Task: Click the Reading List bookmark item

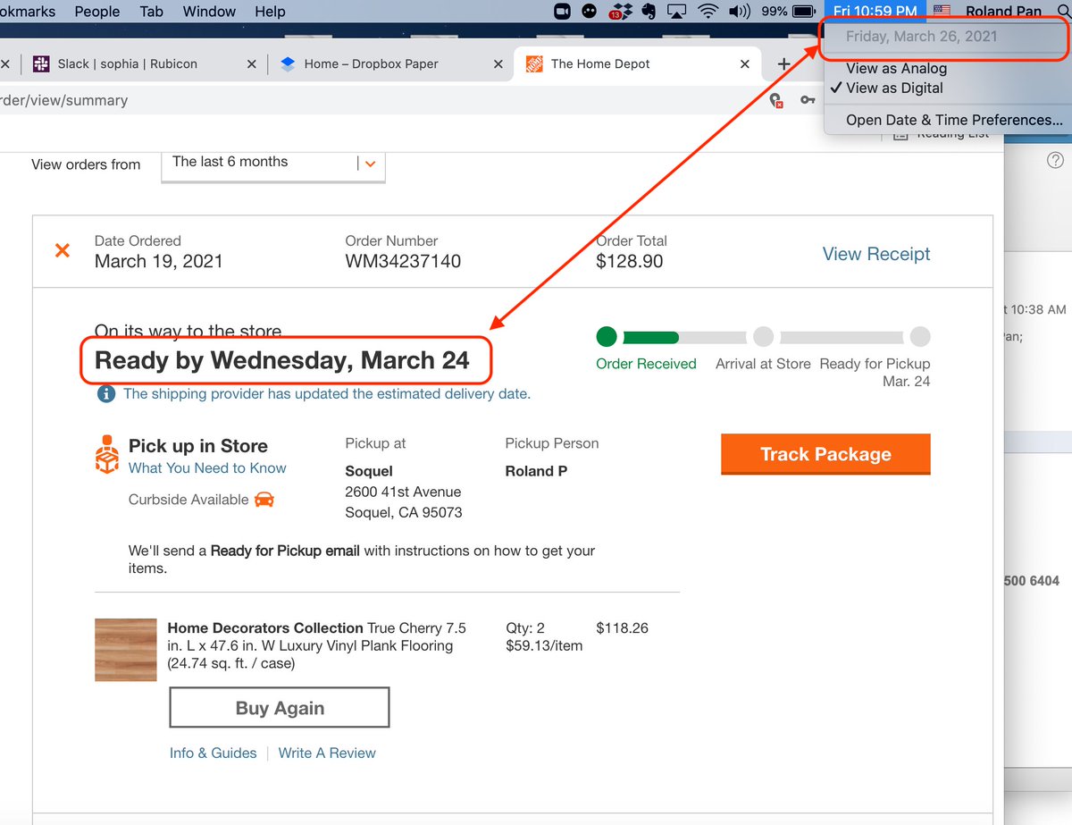Action: pyautogui.click(x=941, y=134)
